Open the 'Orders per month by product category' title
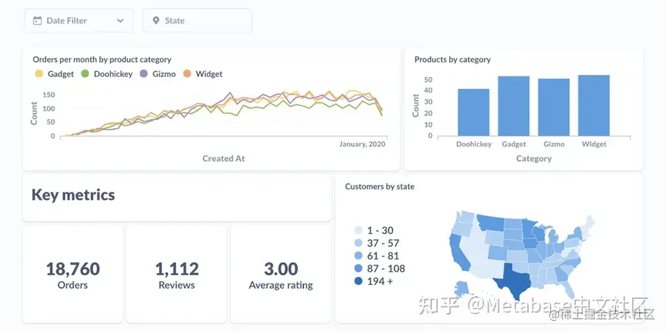 coord(102,60)
